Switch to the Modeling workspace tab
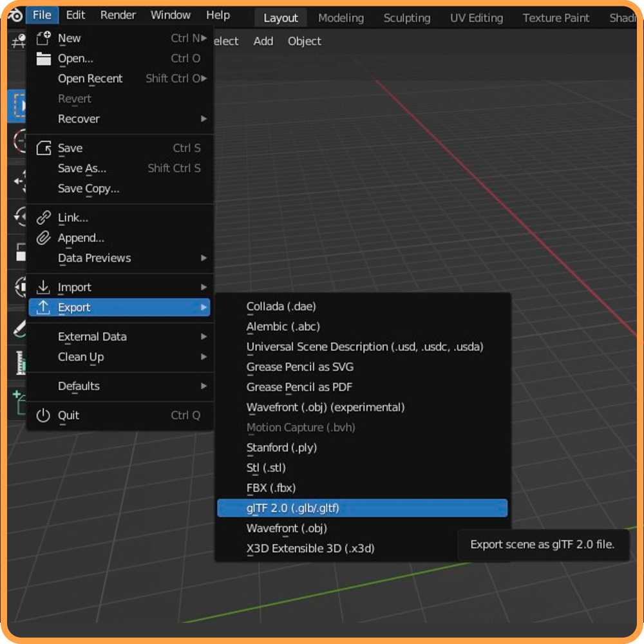Image resolution: width=644 pixels, height=644 pixels. click(x=341, y=18)
